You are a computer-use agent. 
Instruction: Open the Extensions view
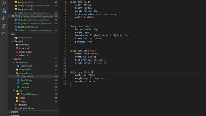click(x=4, y=26)
